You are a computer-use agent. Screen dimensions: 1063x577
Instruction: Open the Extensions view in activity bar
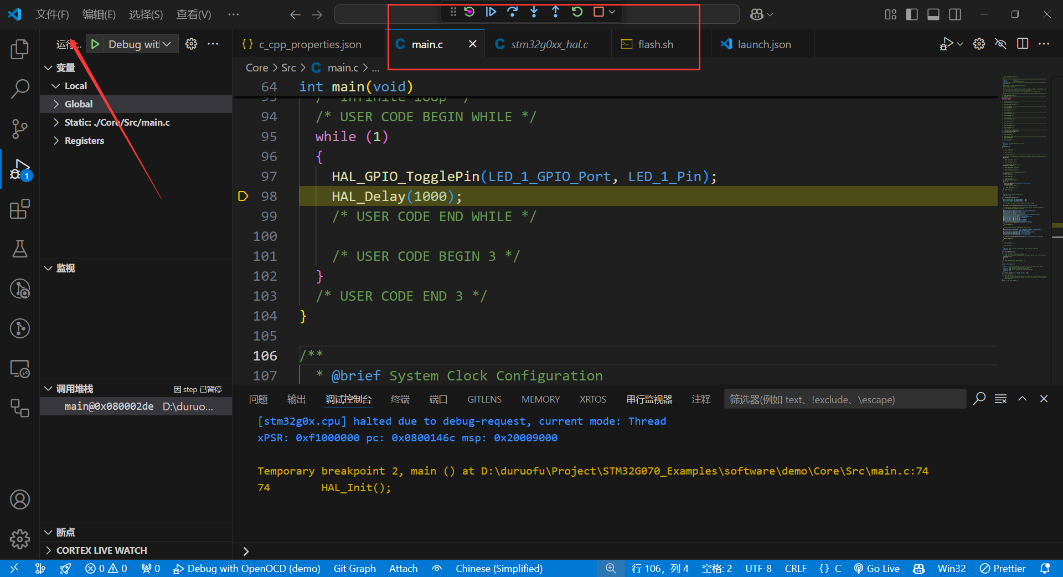(x=20, y=209)
